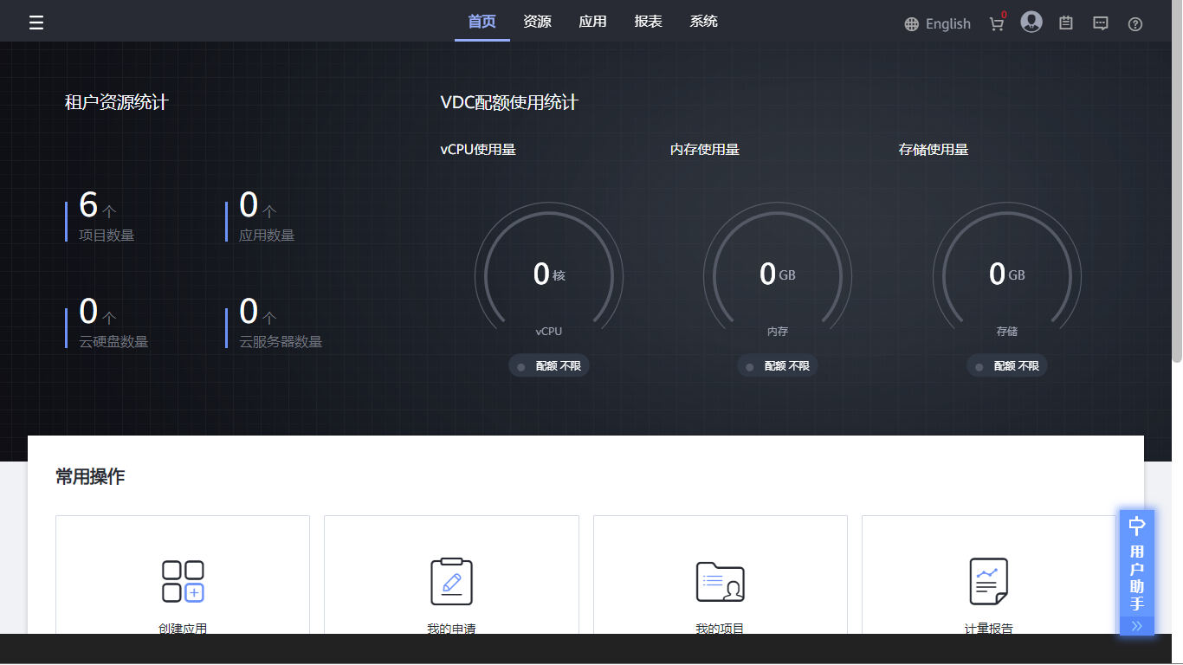
Task: Click the vertical page scrollbar
Action: click(1177, 199)
